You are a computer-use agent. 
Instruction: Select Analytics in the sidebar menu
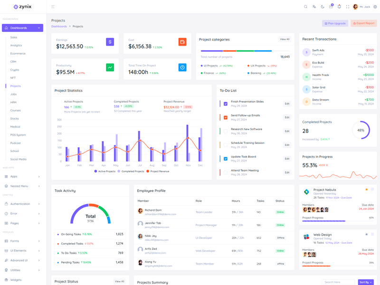coord(16,46)
